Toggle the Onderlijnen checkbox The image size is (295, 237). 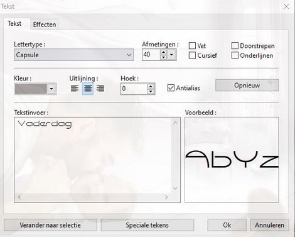(x=235, y=55)
